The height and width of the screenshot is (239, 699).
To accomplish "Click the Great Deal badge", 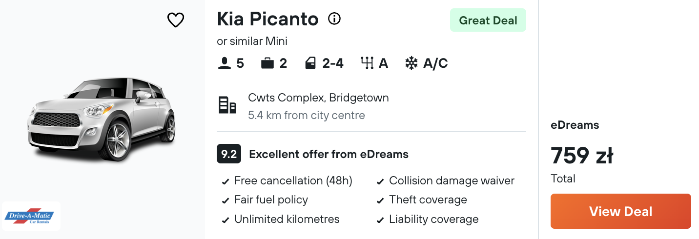I will point(488,20).
